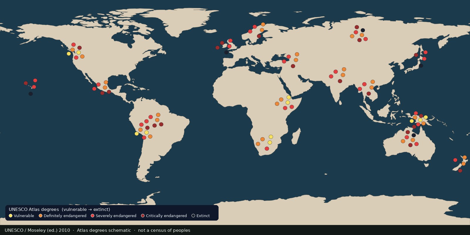Click the extinct black marker in Japan
This screenshot has height=235, width=470.
[421, 66]
